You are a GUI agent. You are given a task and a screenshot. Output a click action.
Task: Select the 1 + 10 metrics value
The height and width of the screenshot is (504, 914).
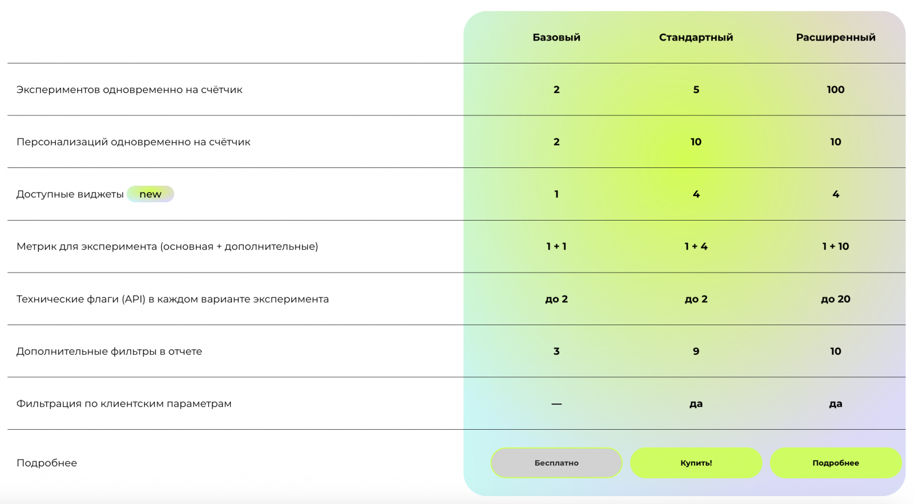tap(835, 247)
